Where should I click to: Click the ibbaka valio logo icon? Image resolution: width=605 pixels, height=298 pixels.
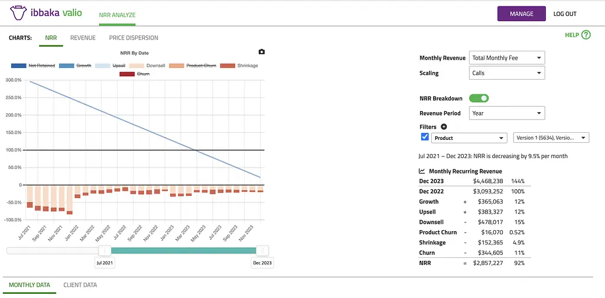(18, 13)
